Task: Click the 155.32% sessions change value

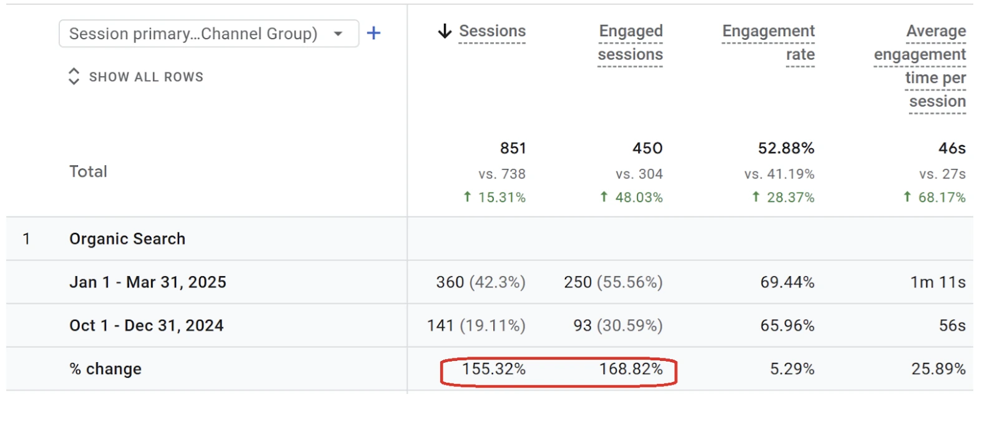Action: [494, 369]
